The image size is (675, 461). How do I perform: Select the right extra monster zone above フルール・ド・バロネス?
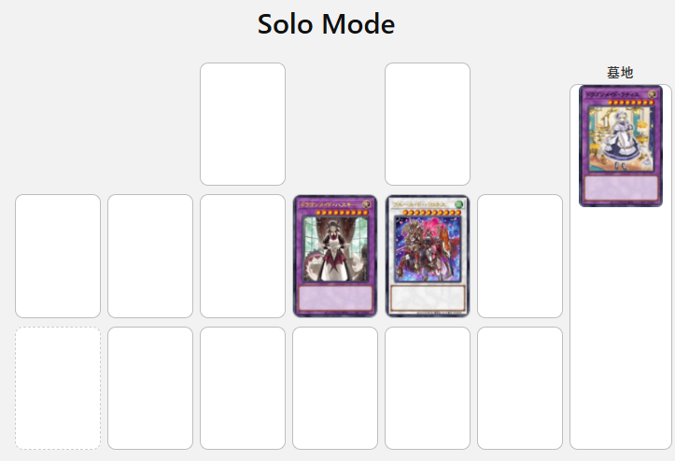pyautogui.click(x=428, y=124)
